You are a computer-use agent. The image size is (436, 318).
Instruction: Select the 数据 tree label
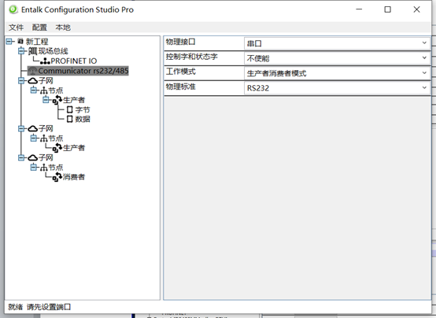click(x=83, y=119)
